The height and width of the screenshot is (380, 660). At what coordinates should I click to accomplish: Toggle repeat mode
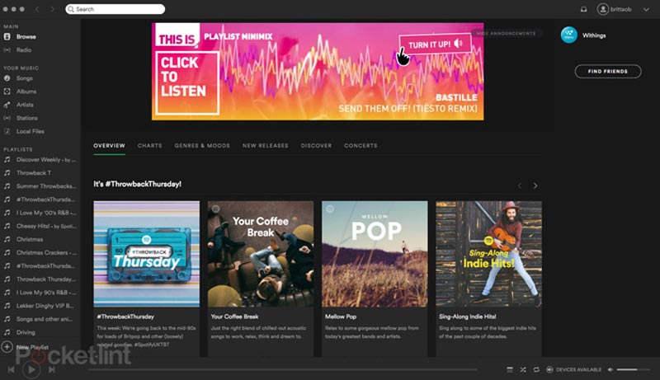point(536,369)
